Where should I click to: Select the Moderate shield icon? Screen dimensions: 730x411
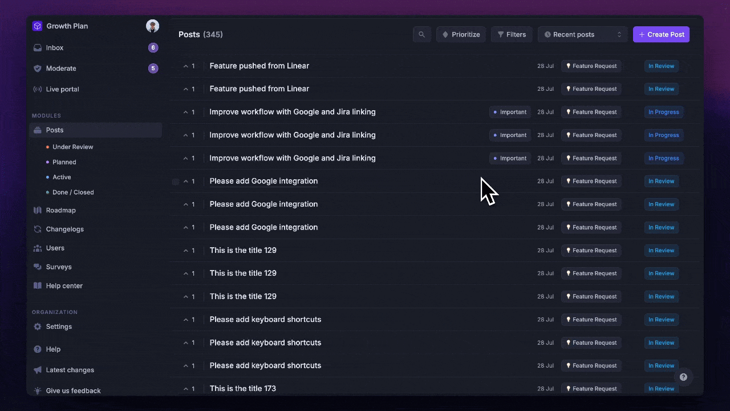coord(38,68)
